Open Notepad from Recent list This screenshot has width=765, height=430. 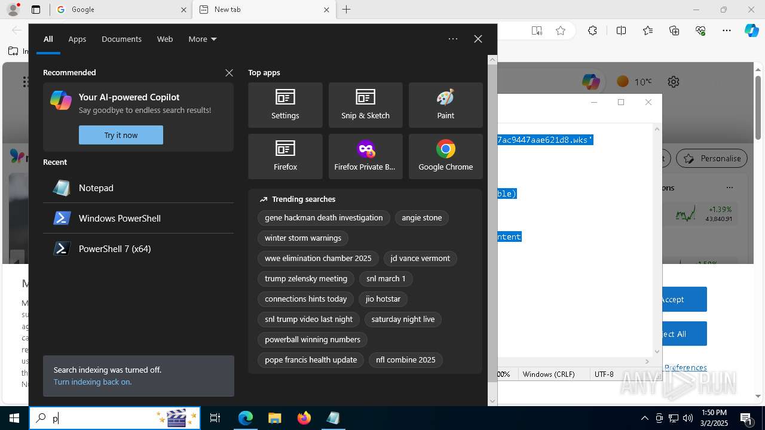[x=138, y=188]
